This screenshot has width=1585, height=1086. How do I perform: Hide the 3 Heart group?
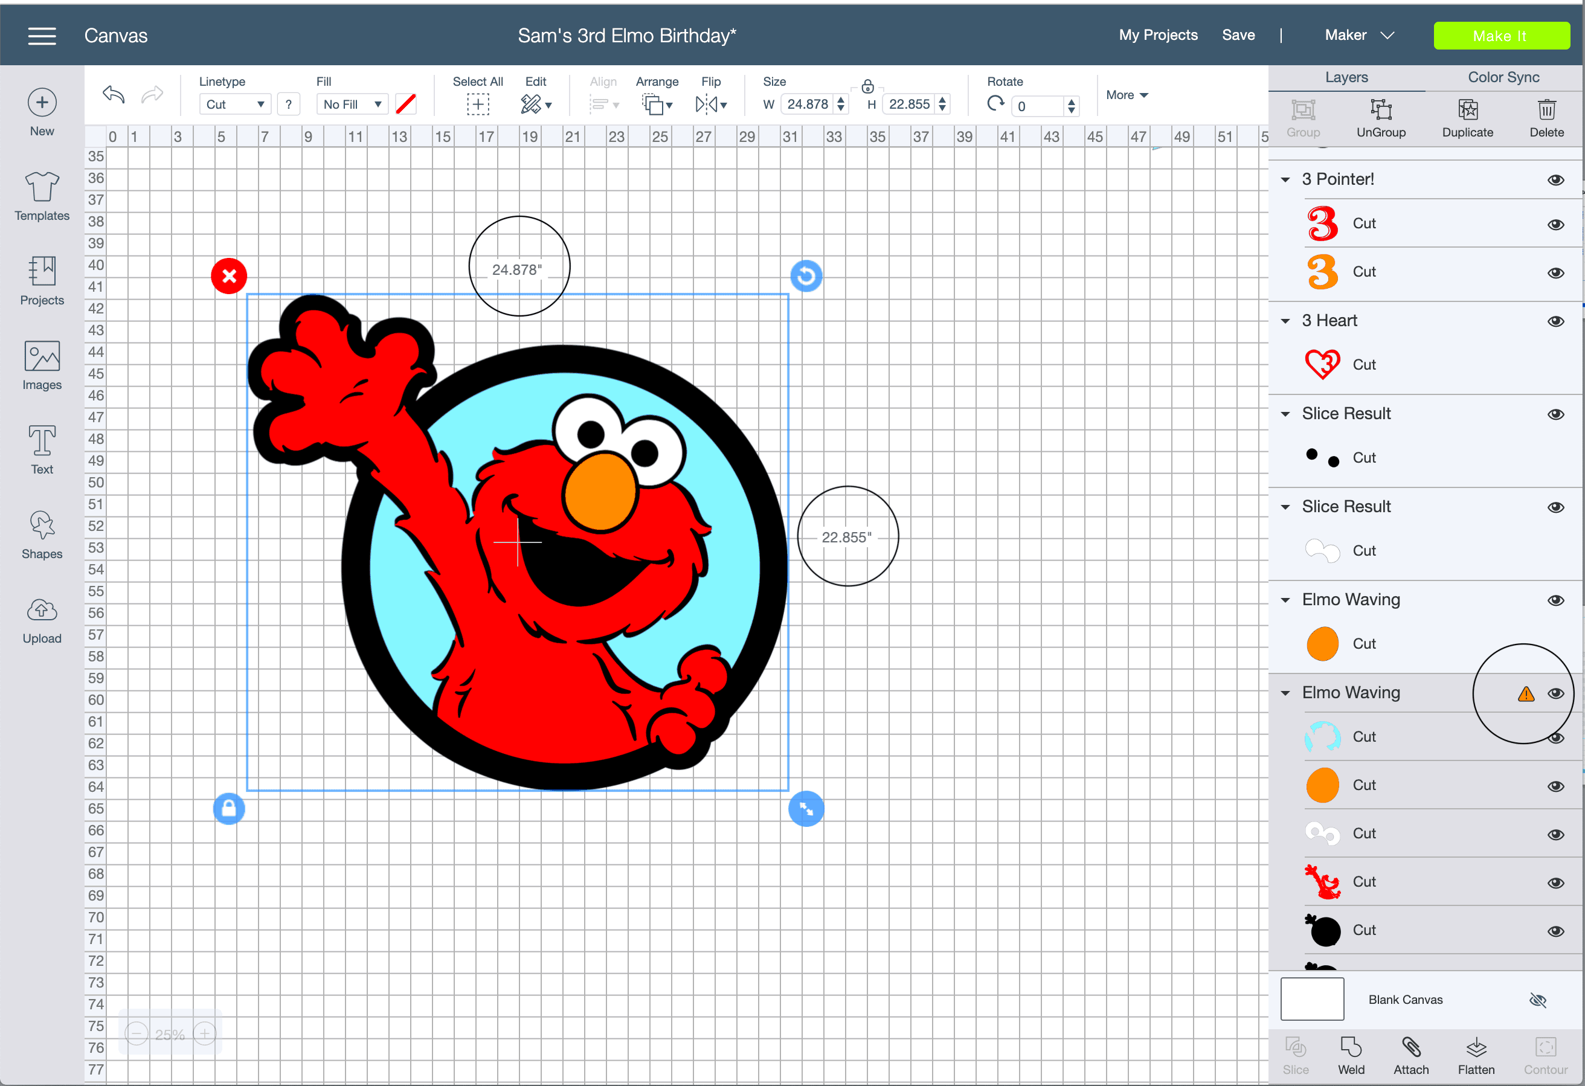(1555, 321)
